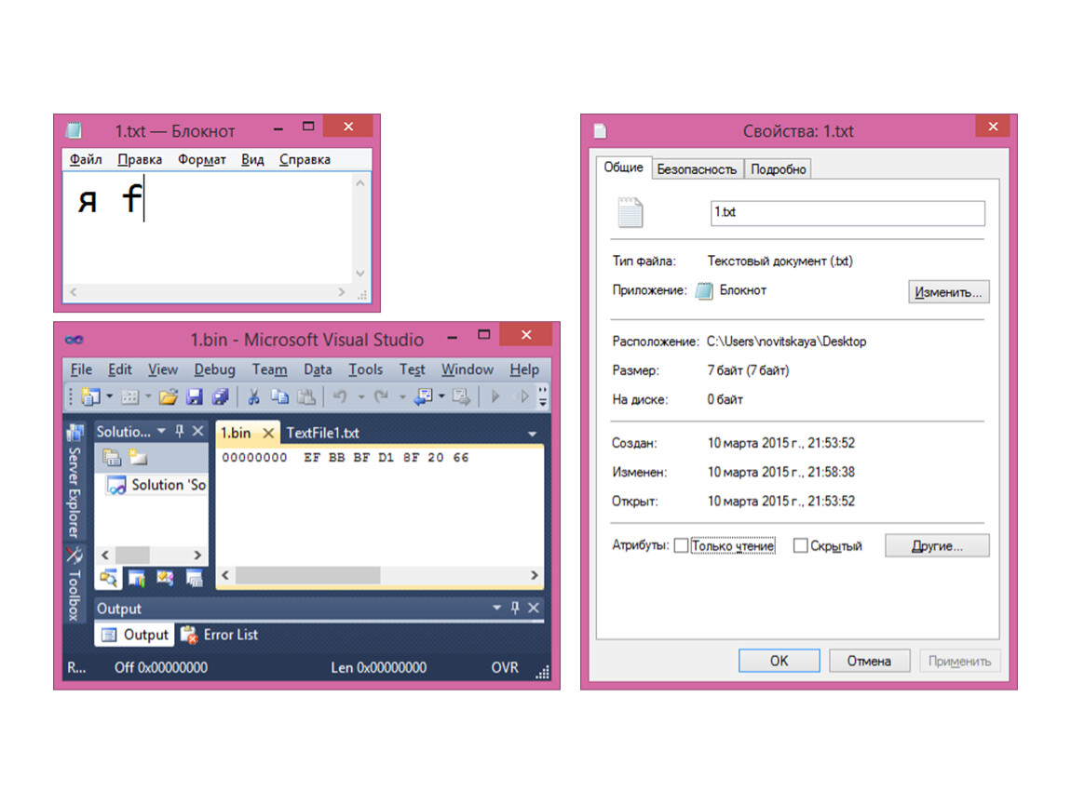This screenshot has width=1071, height=804.
Task: Pin the Solution Explorer panel with pushpin icon
Action: (180, 432)
